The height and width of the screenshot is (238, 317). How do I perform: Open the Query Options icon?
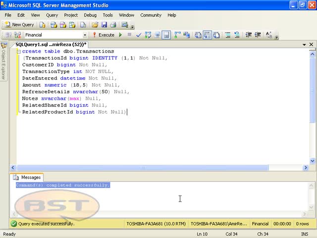click(157, 35)
